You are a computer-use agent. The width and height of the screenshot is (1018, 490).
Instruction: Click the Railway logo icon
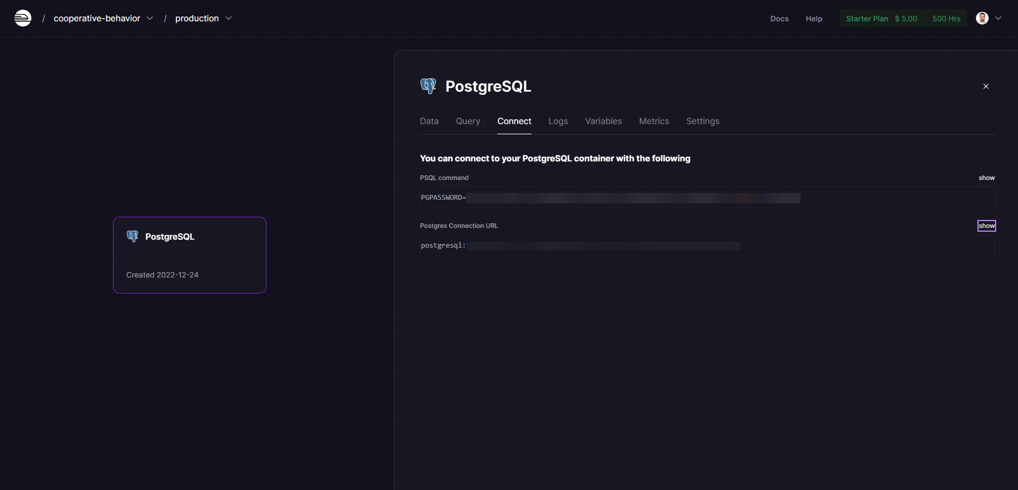[22, 18]
